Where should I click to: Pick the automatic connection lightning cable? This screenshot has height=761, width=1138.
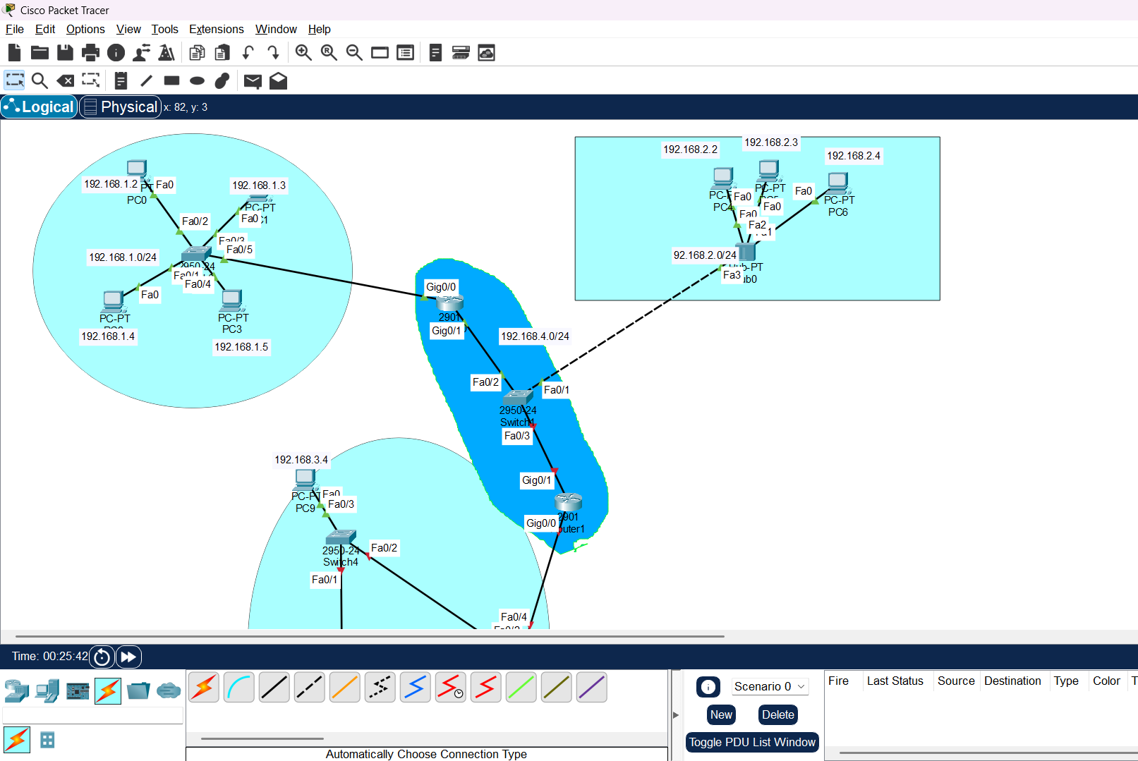[x=204, y=687]
